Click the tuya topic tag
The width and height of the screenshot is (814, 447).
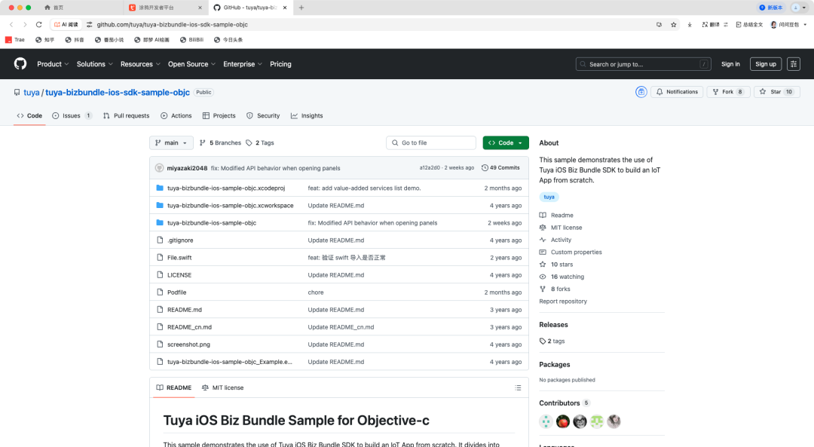[549, 197]
